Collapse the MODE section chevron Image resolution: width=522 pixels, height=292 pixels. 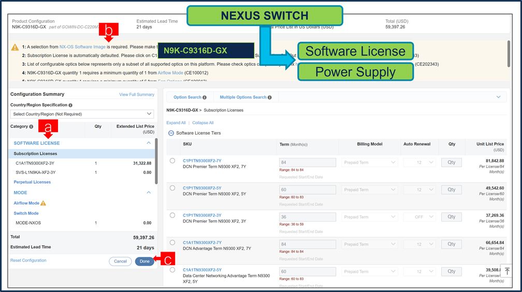[149, 193]
